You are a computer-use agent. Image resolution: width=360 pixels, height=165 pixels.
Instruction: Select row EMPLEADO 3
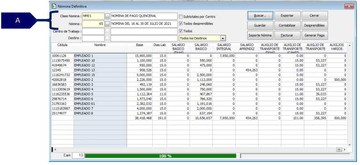tap(199, 85)
